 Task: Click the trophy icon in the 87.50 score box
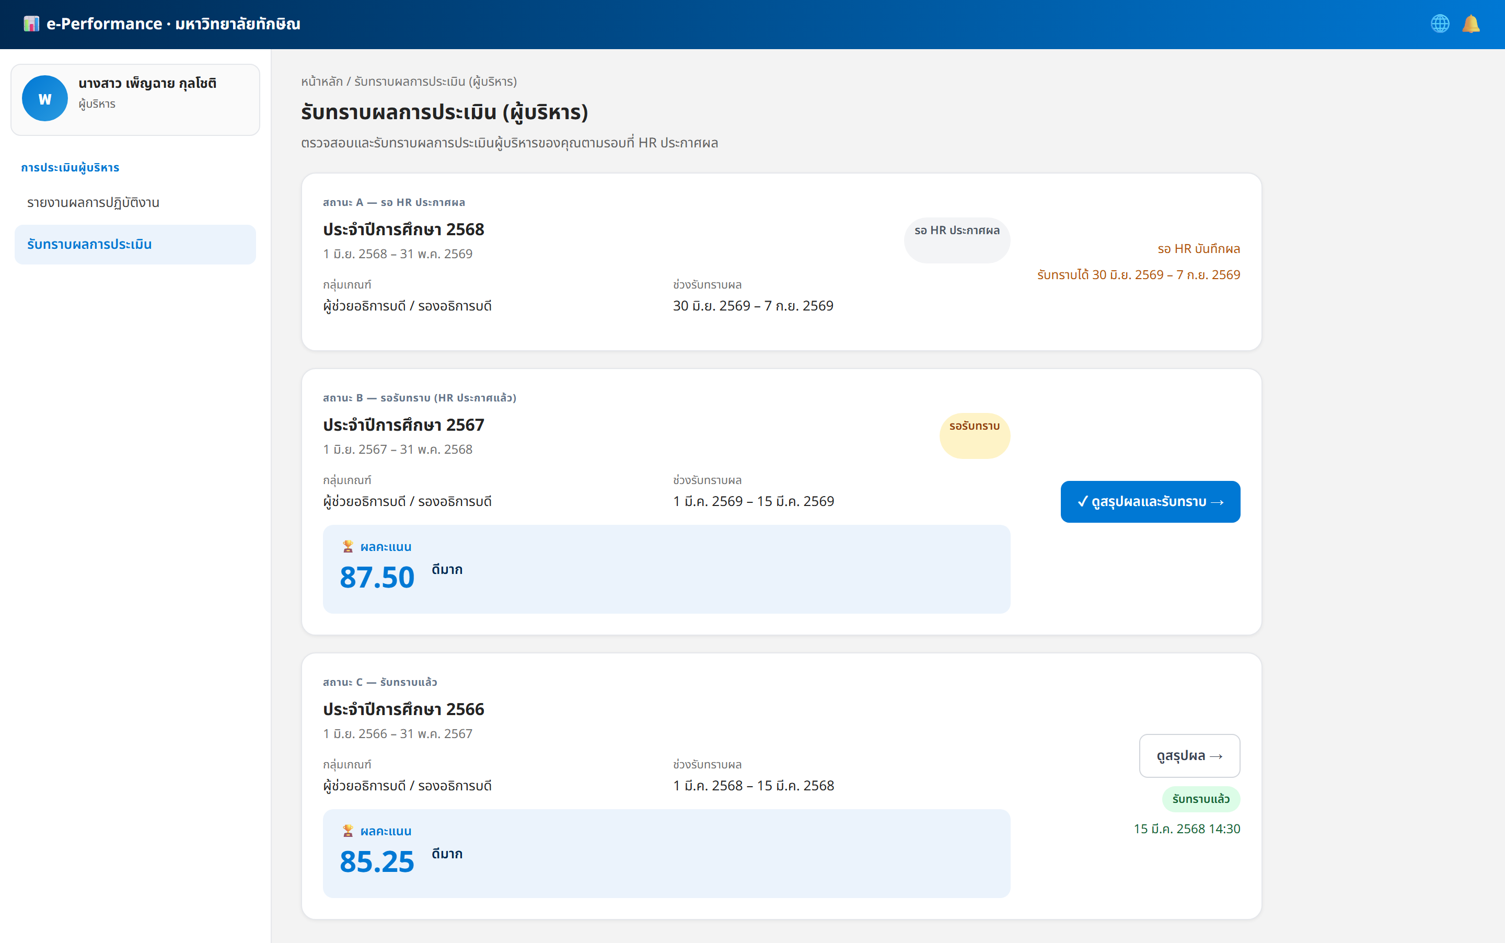click(x=348, y=546)
